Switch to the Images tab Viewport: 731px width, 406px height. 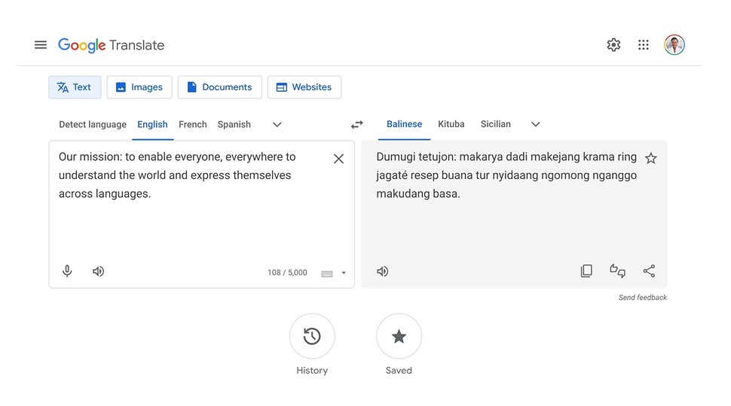[139, 87]
